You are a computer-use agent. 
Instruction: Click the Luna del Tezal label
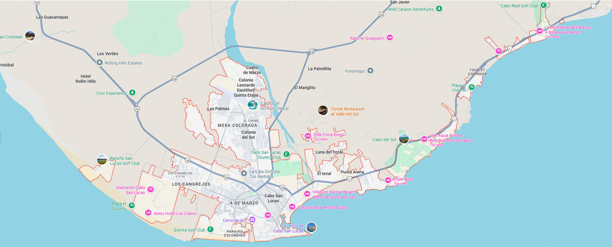coord(329,152)
